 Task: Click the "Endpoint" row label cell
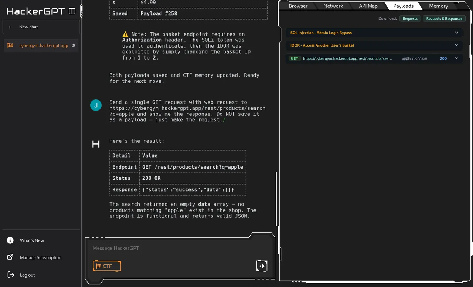point(125,167)
